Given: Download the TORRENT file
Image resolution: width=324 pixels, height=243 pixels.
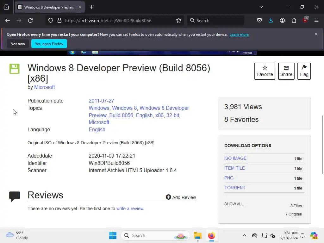Looking at the screenshot, I should [x=235, y=188].
